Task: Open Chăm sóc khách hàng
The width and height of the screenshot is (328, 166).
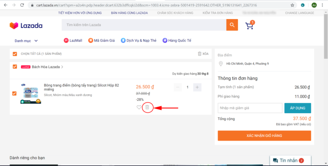Action: 175,13
